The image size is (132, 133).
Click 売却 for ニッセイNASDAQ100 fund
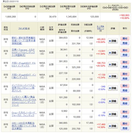click(x=125, y=103)
